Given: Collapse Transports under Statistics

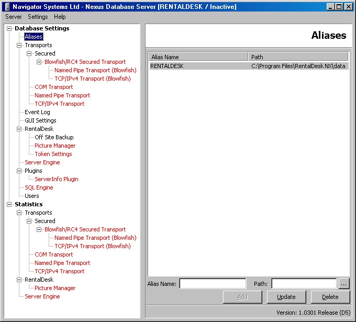Looking at the screenshot, I should 19,213.
